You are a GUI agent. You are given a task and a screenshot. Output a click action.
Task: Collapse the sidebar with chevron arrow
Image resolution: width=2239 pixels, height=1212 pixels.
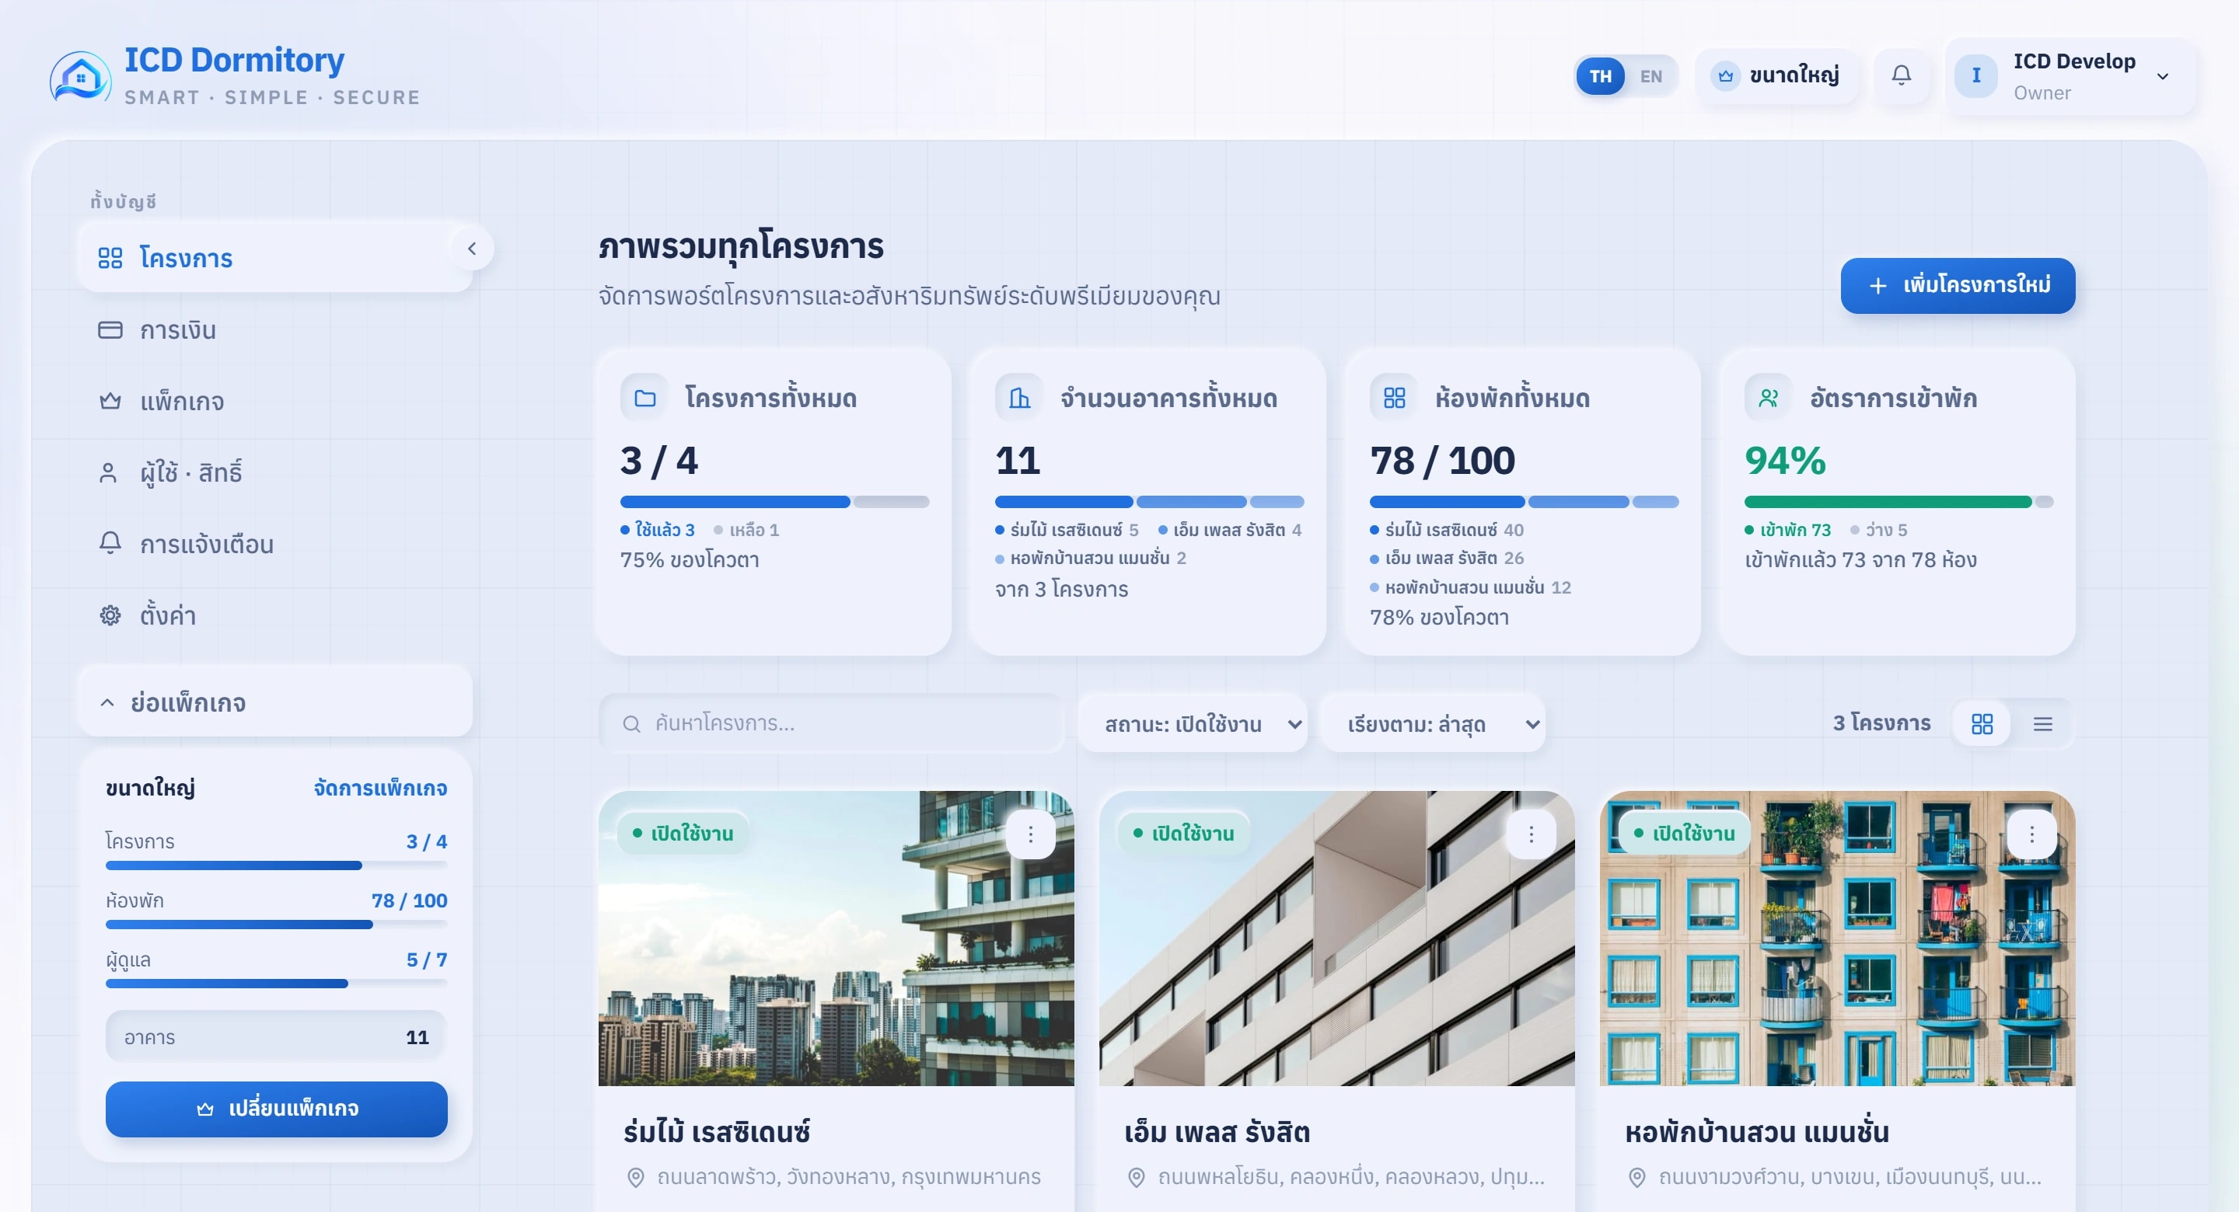pyautogui.click(x=472, y=249)
